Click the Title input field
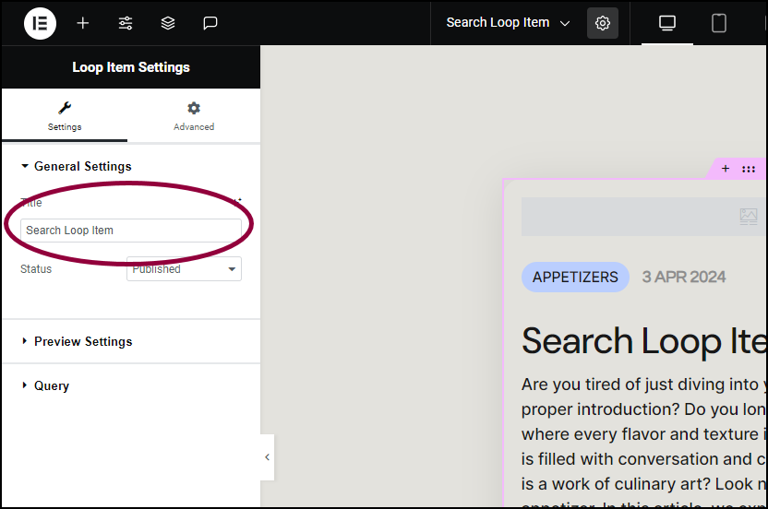Viewport: 768px width, 509px height. (x=131, y=230)
